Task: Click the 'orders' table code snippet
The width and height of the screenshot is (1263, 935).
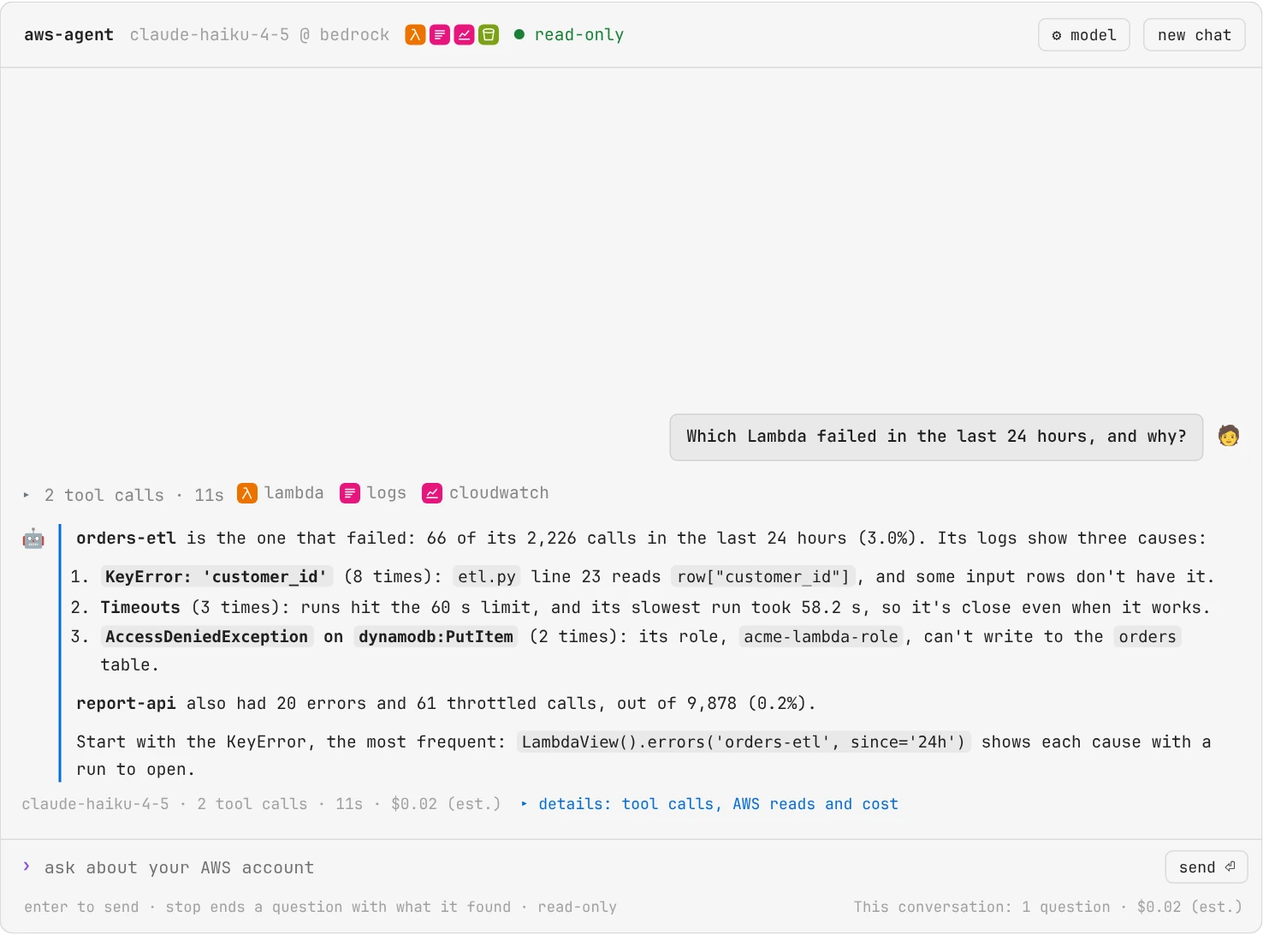Action: (1147, 636)
